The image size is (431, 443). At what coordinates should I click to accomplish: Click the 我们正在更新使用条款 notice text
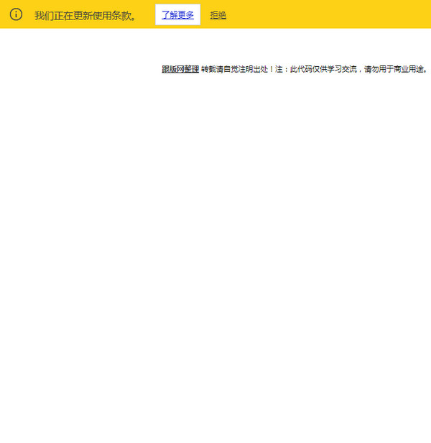tap(85, 15)
